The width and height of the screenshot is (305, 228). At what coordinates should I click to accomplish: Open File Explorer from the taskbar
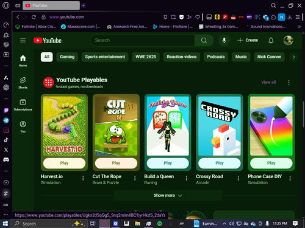[137, 224]
